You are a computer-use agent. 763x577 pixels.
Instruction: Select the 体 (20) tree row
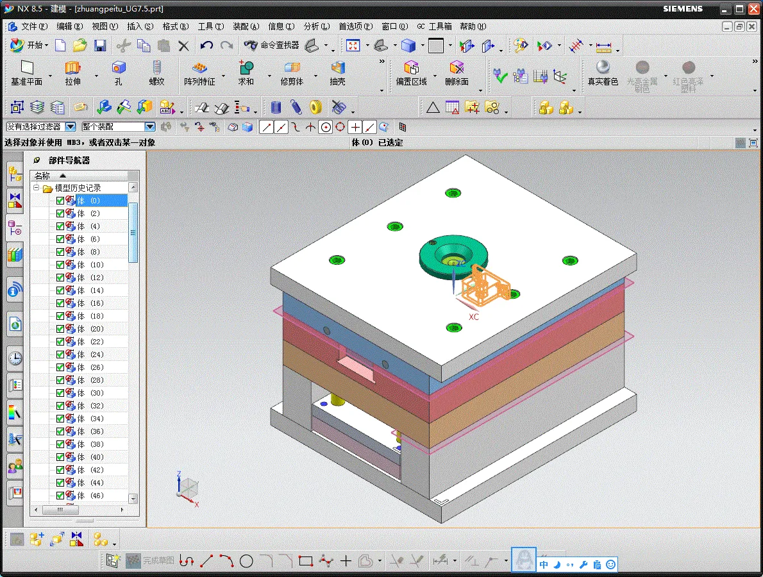click(88, 329)
